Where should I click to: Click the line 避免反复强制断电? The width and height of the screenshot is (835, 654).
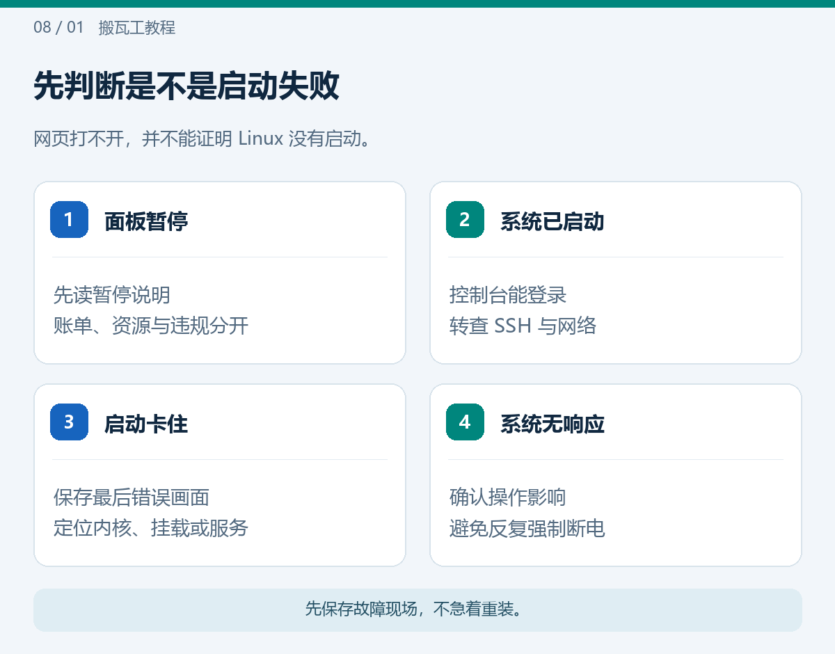(527, 528)
